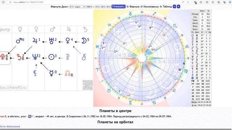Click Venus orbit header symbol
The width and height of the screenshot is (232, 130).
pyautogui.click(x=36, y=29)
